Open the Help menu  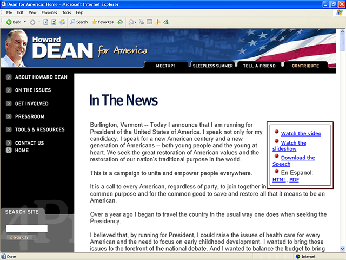[x=79, y=12]
